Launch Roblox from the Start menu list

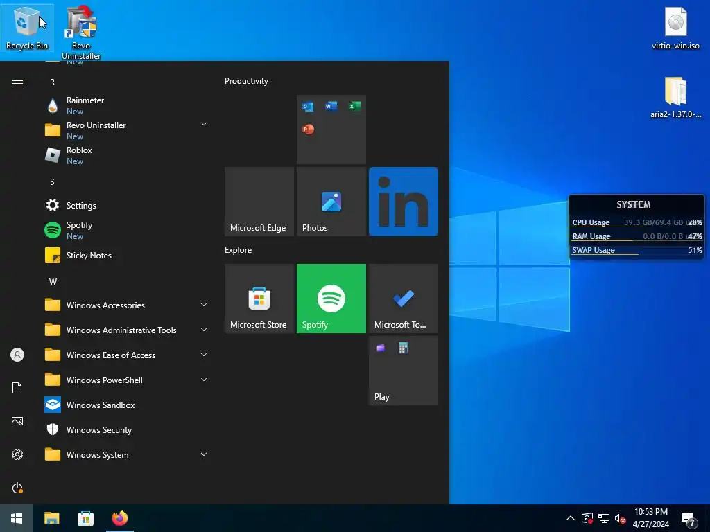coord(127,155)
